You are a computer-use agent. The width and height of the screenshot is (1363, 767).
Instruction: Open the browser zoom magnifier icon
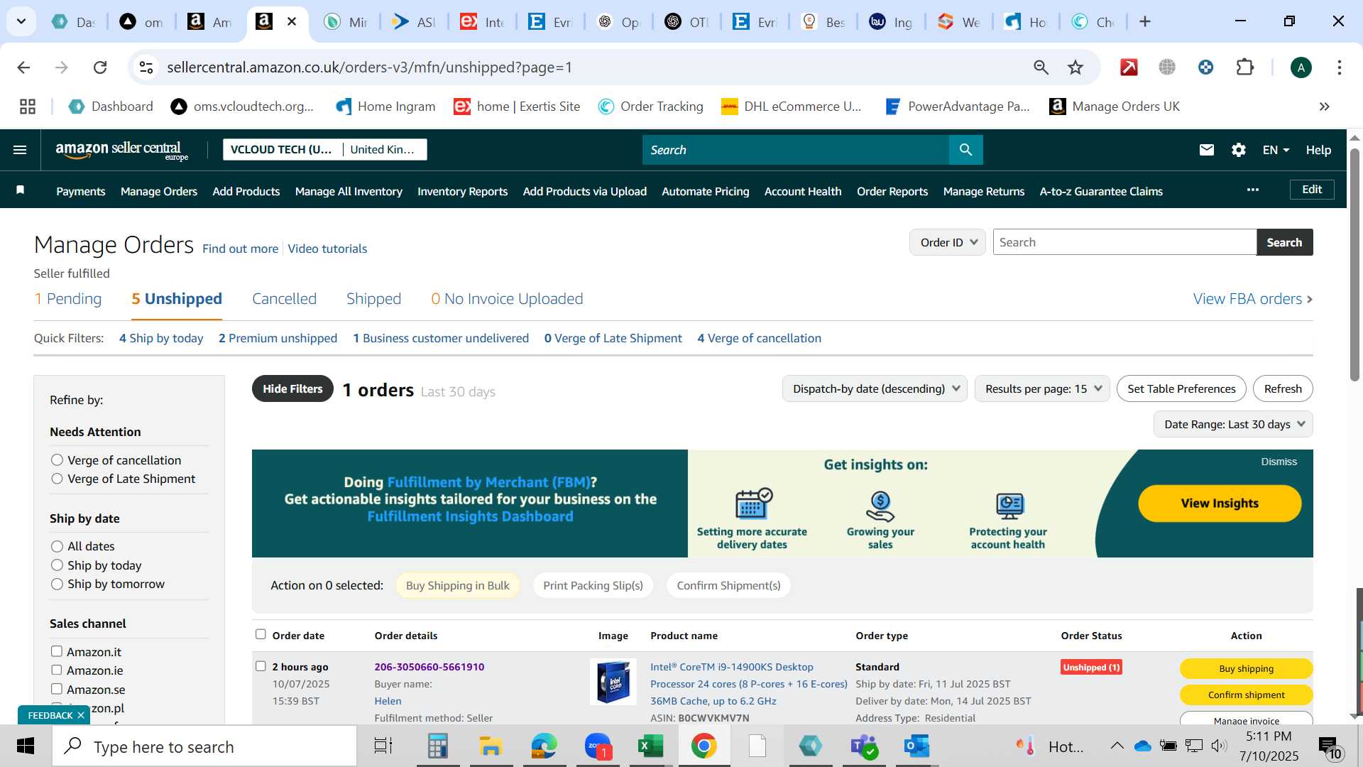click(x=1041, y=67)
